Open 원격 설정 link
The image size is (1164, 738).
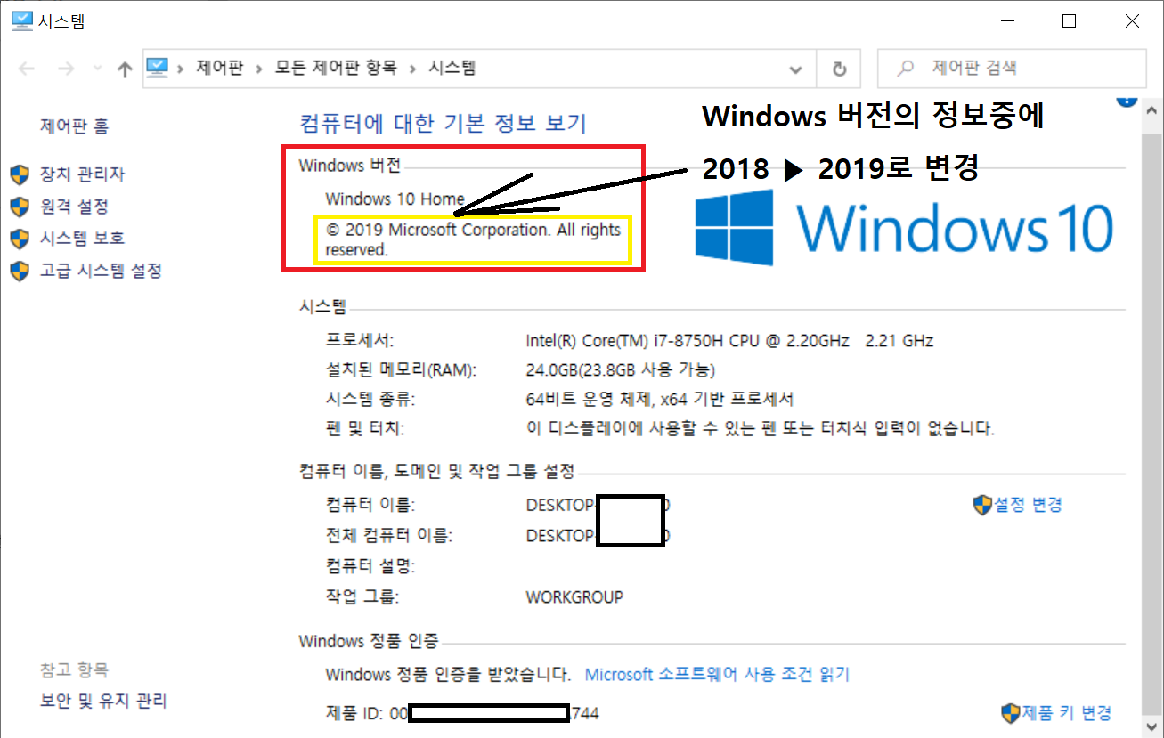74,207
